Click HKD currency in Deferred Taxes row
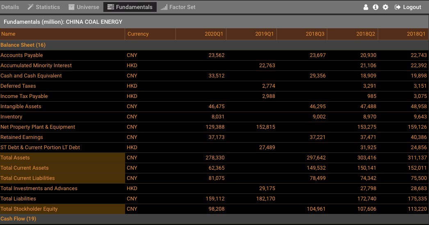 (x=132, y=86)
